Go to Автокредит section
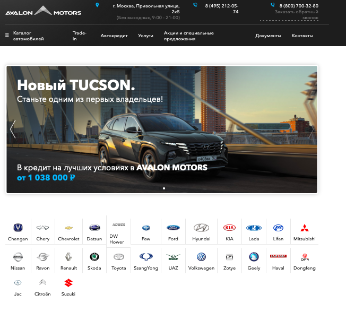 [x=114, y=36]
